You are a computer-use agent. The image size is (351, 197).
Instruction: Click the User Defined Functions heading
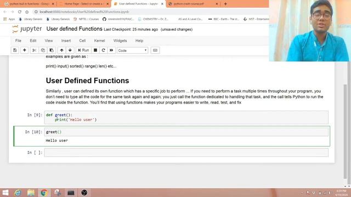click(87, 80)
